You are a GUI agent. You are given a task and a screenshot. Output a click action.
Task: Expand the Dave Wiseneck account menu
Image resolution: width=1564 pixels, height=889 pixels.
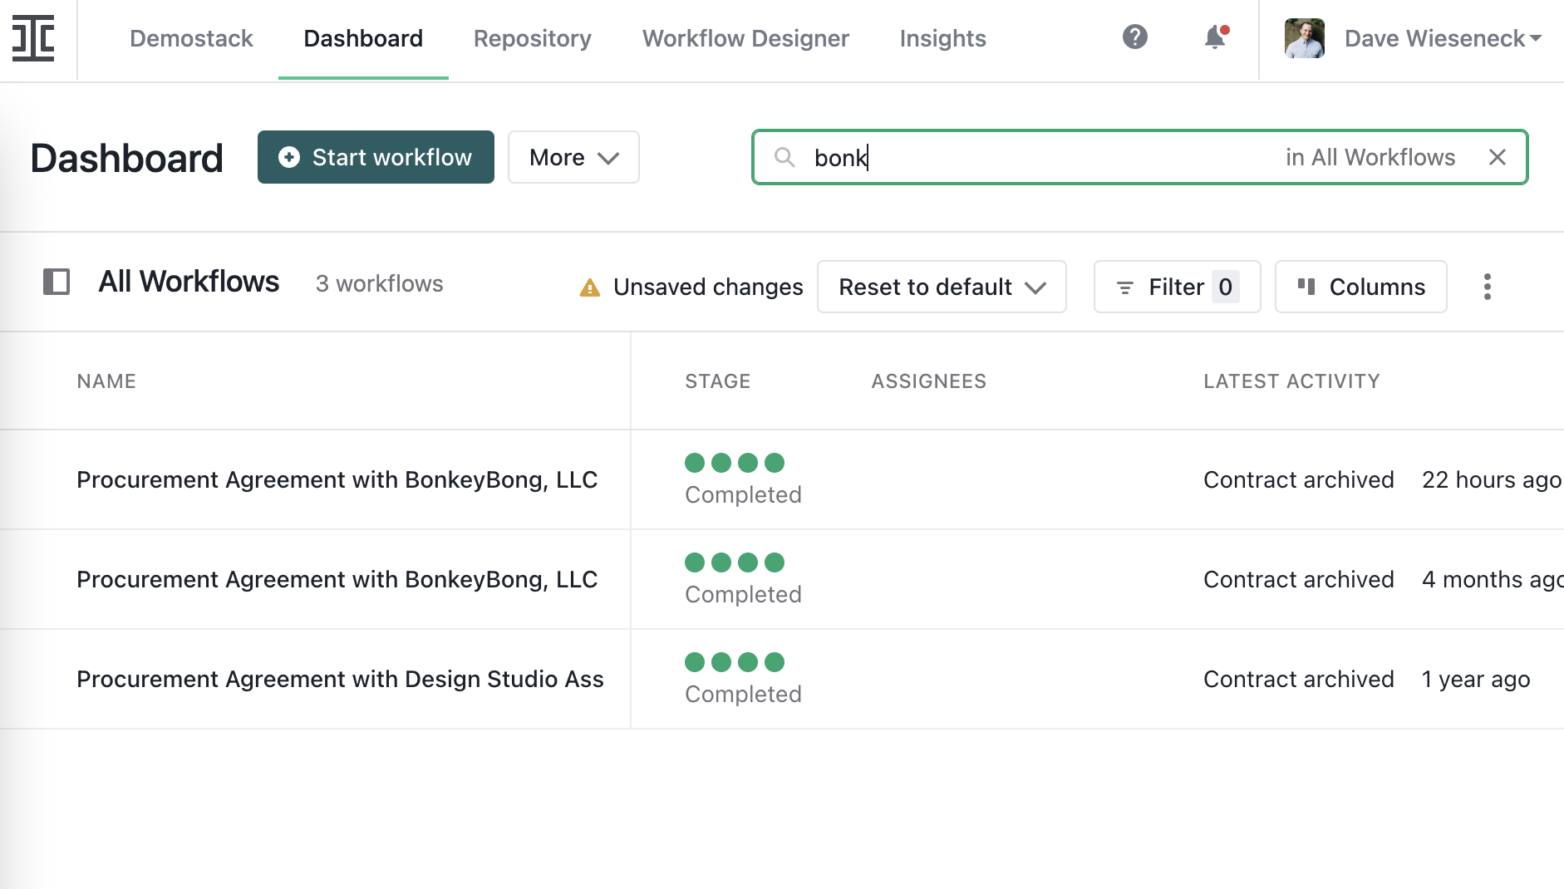tap(1443, 38)
